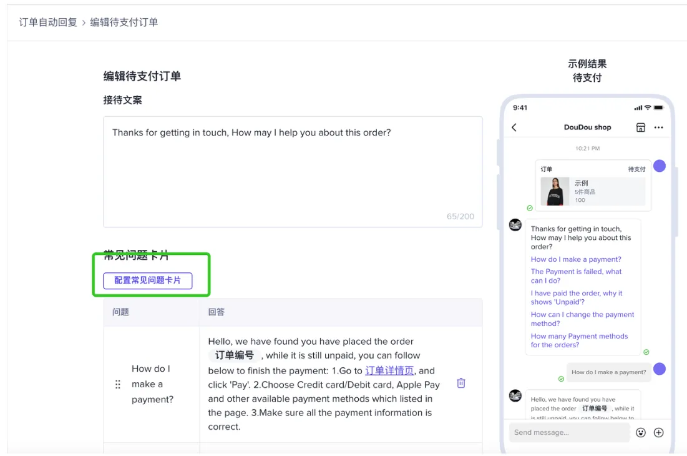Click the 常见问题卡片 section heading
The height and width of the screenshot is (456, 687).
click(136, 255)
